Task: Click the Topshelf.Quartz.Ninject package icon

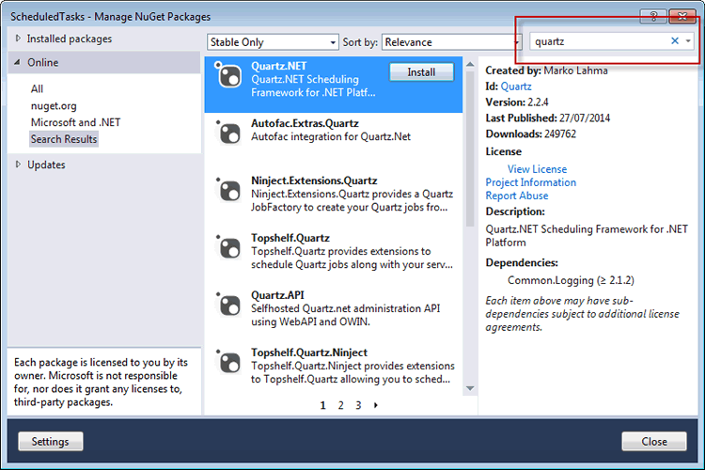Action: point(228,362)
